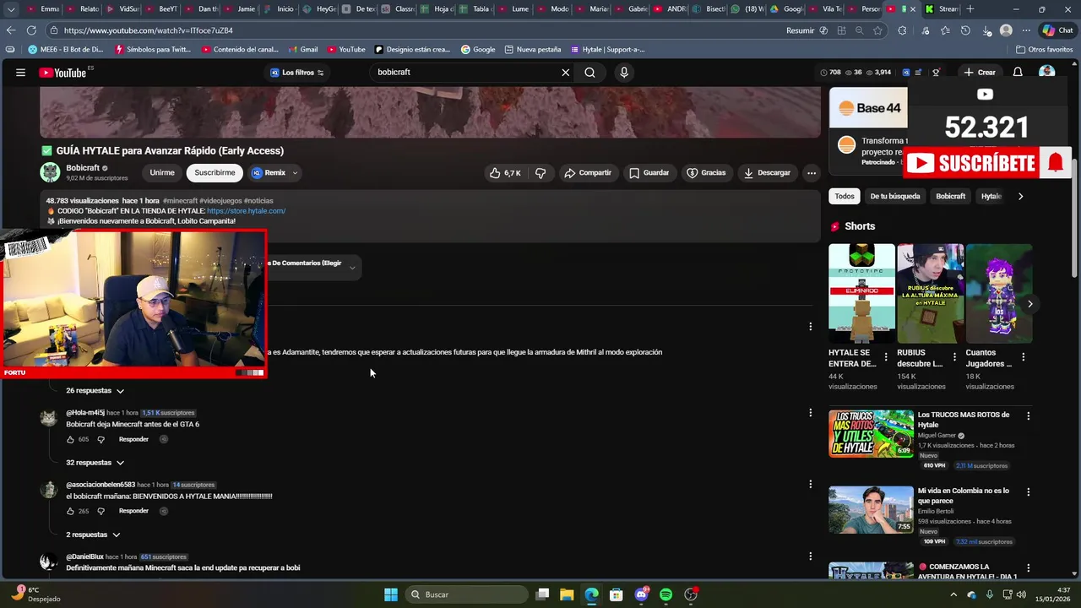Open the YouTube hamburger guide menu

coord(20,73)
